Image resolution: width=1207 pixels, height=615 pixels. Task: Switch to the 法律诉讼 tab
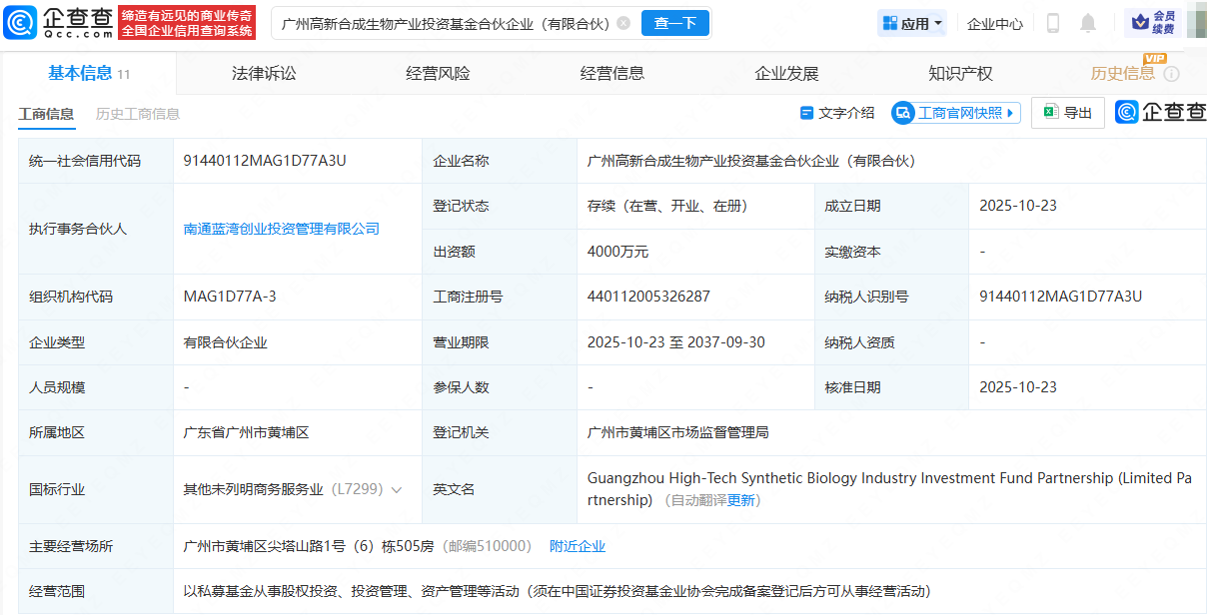click(264, 73)
